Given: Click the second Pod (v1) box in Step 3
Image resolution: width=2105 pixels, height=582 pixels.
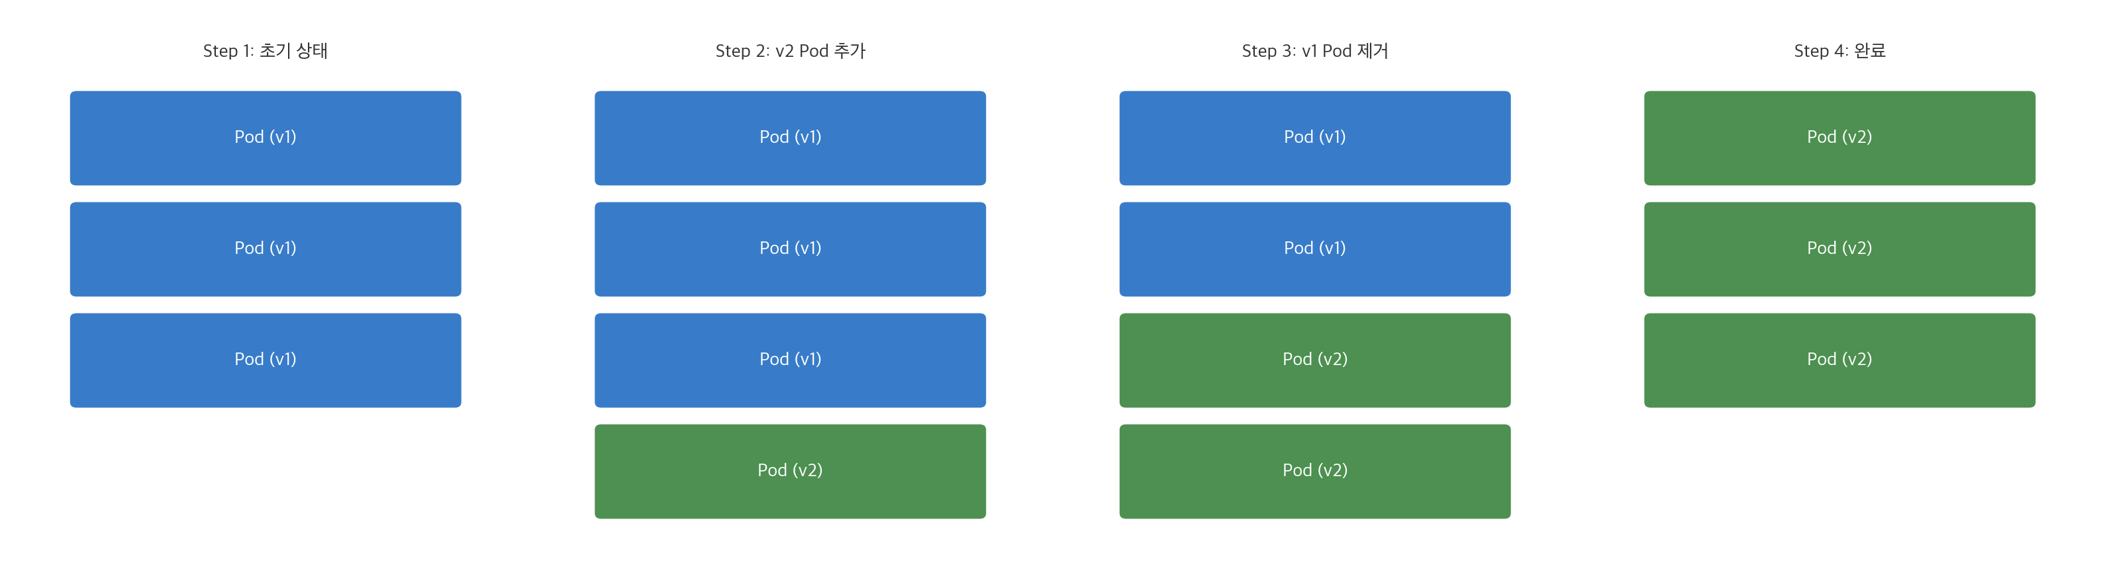Looking at the screenshot, I should 1314,248.
